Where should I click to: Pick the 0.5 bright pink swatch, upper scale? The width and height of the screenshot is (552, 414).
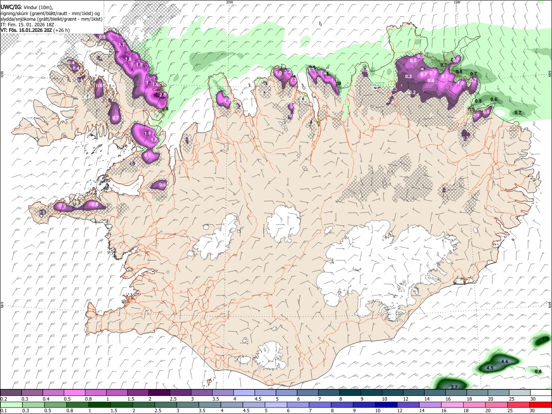74,393
